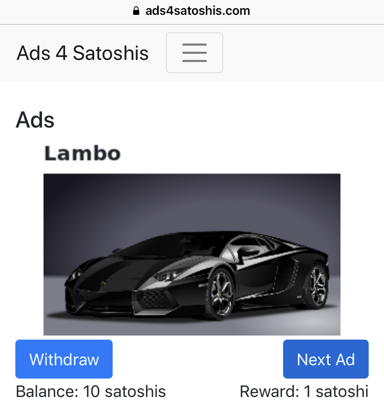Click the hood emblem on the Lambo

click(104, 283)
